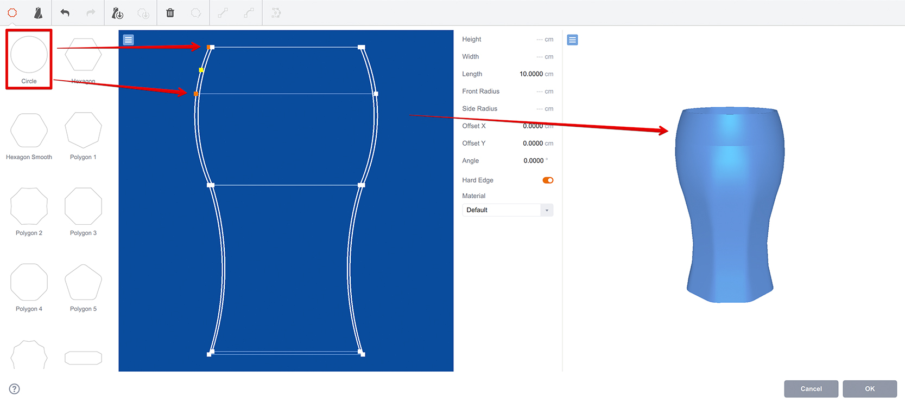Viewport: 905px width, 403px height.
Task: Click the Cancel button
Action: point(811,389)
